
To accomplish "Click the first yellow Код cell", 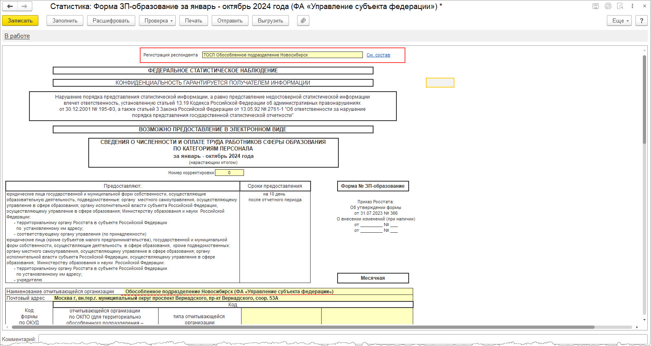I will click(281, 316).
